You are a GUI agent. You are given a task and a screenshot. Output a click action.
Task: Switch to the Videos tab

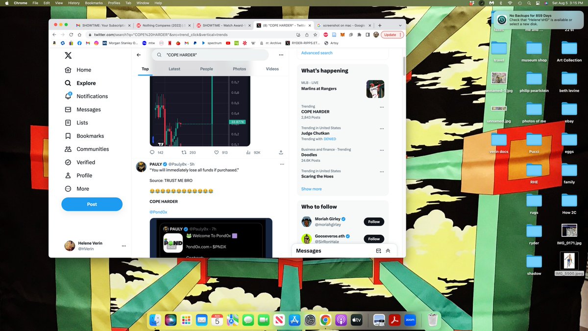(272, 69)
